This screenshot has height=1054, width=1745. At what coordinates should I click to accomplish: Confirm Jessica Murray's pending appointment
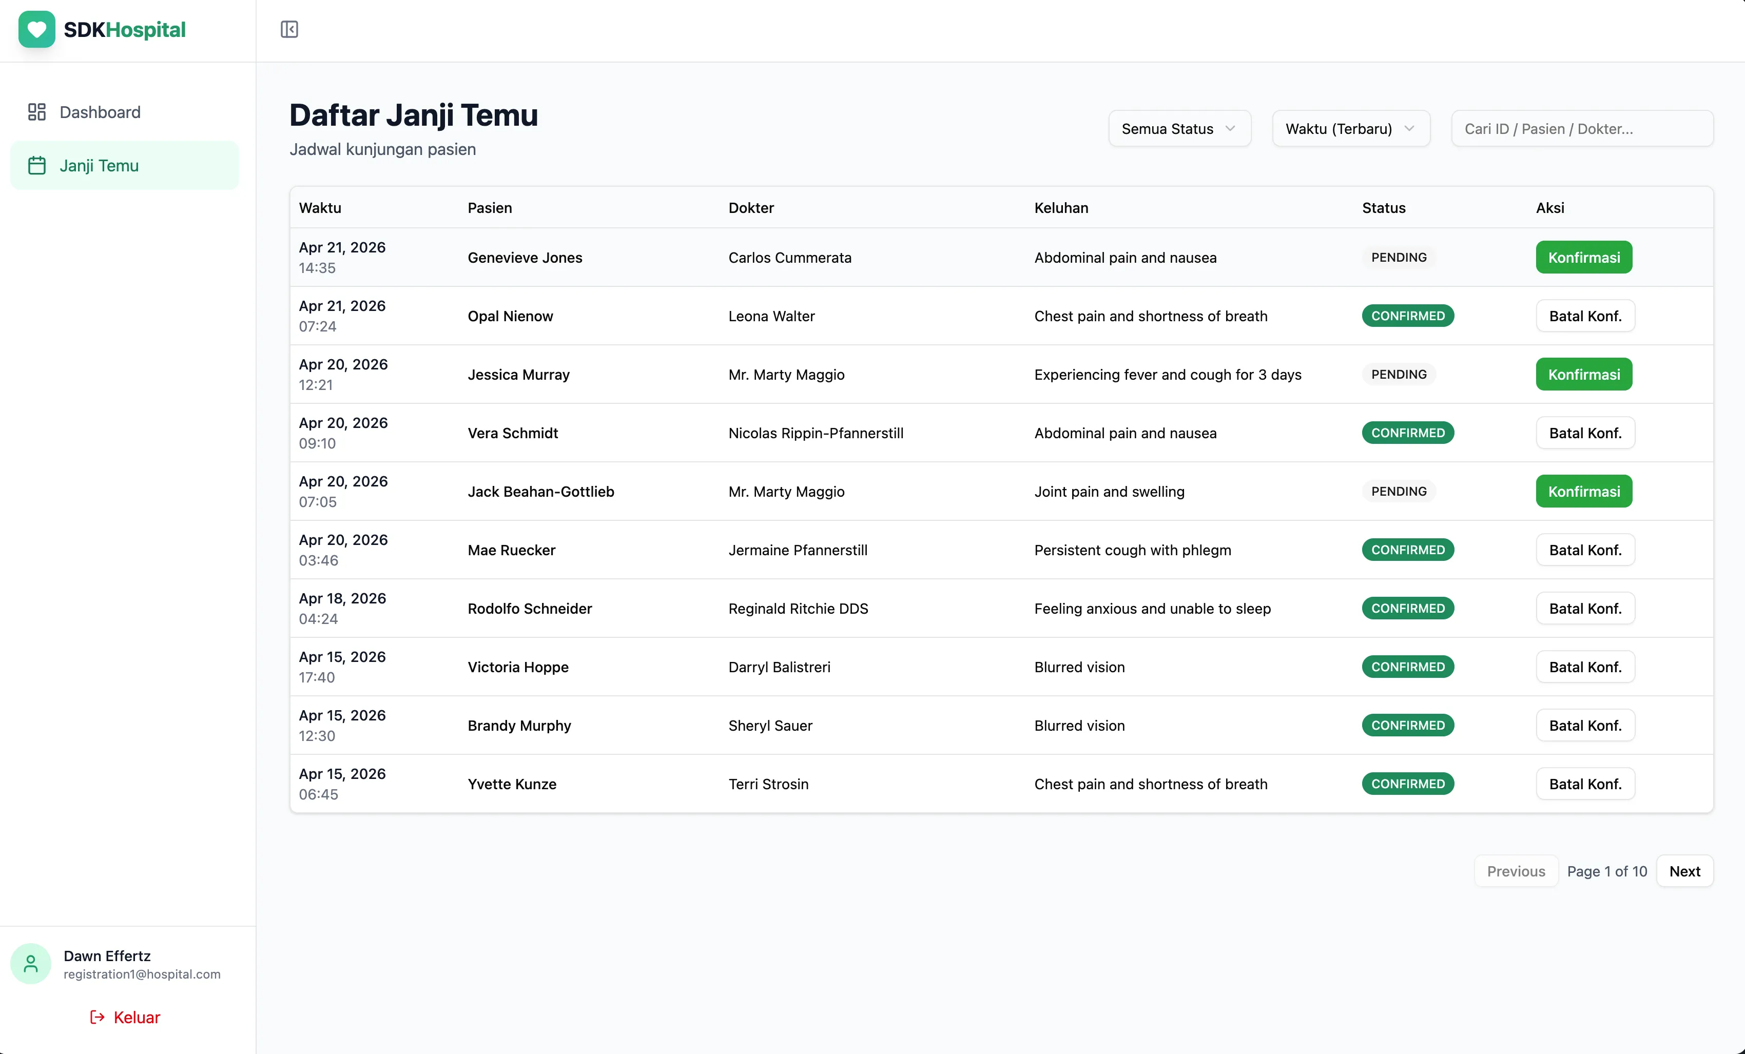(1583, 375)
